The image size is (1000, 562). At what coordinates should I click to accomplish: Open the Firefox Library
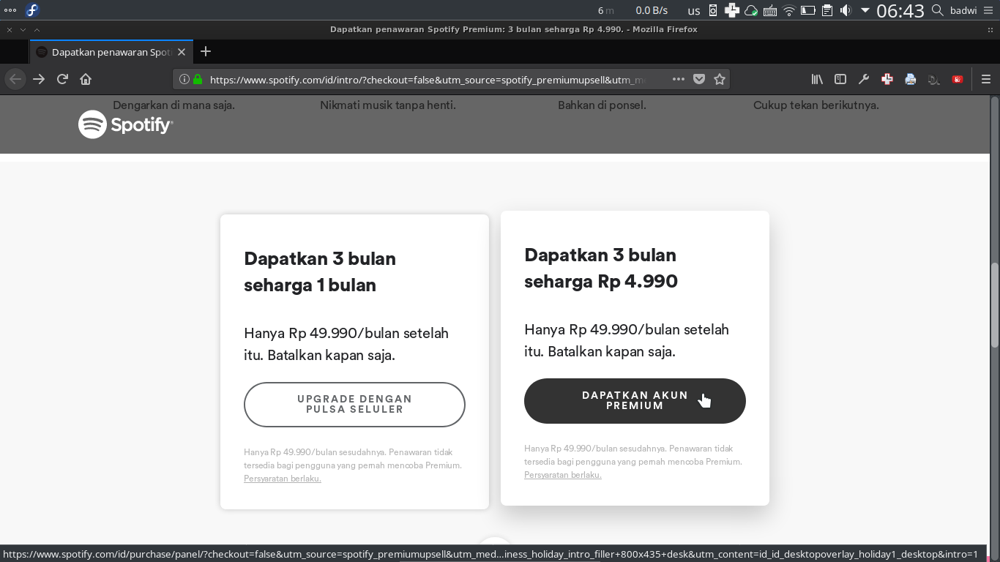click(x=817, y=79)
